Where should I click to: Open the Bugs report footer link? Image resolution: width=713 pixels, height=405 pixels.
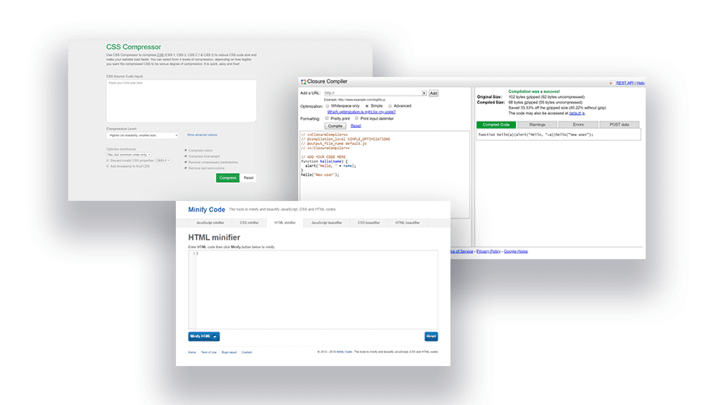click(229, 352)
